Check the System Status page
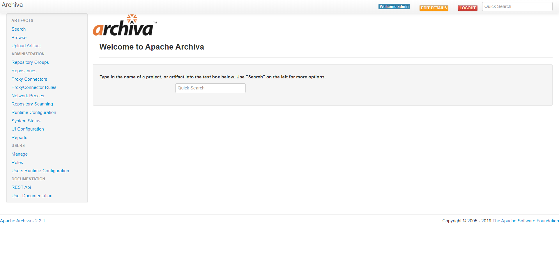The width and height of the screenshot is (559, 273). (26, 121)
